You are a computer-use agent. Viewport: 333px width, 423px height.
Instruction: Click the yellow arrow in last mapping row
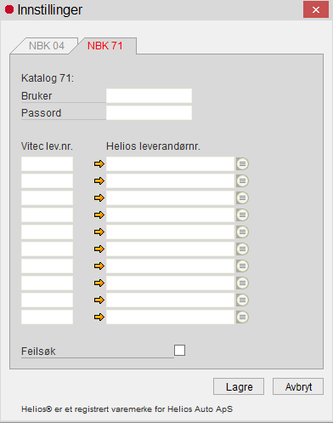click(99, 317)
